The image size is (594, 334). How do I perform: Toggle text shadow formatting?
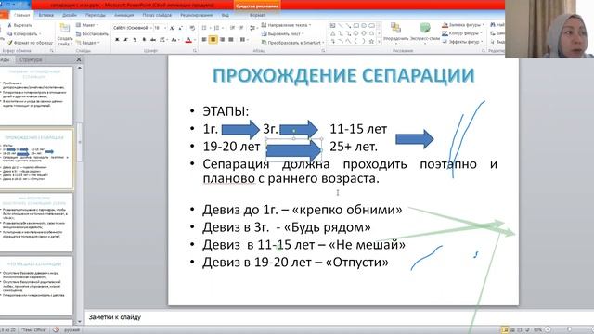click(145, 39)
